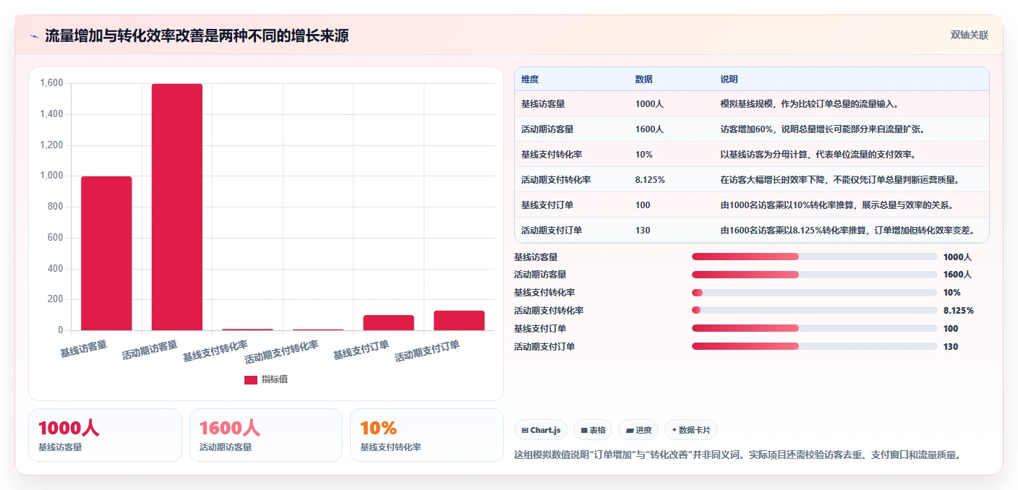Click the description starting 由1000名访客乘以10%

pyautogui.click(x=837, y=205)
